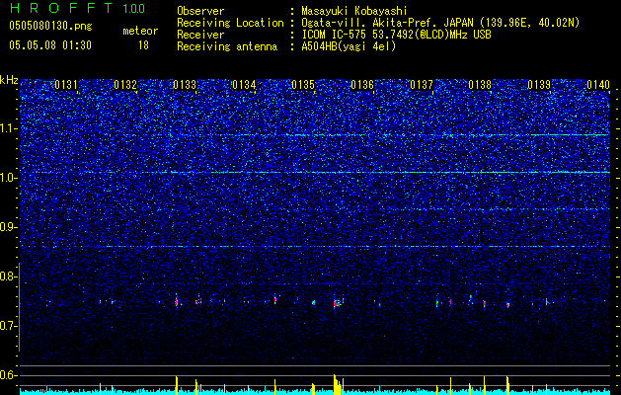
Task: Click the 1.1 kHz axis label
Action: [8, 128]
